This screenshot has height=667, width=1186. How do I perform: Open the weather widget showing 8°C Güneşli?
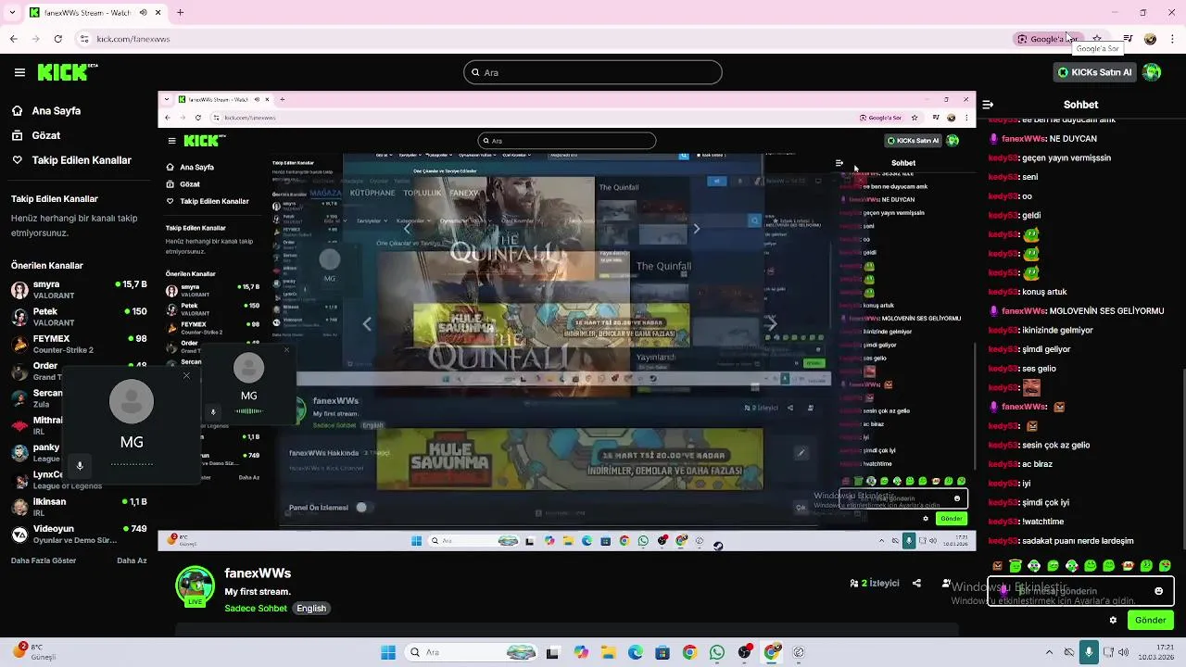pos(35,652)
